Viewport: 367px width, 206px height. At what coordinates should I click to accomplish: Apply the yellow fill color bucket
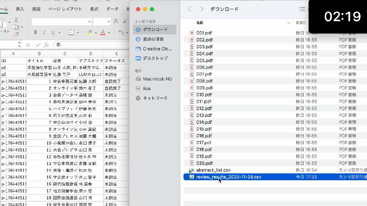[x=90, y=33]
